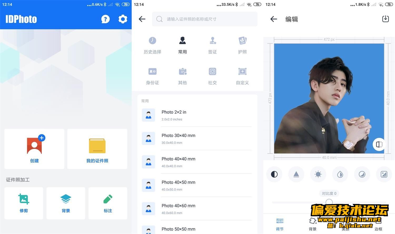Choose the Photo 50×50 mm size
Image resolution: width=395 pixels, height=234 pixels.
point(197,229)
